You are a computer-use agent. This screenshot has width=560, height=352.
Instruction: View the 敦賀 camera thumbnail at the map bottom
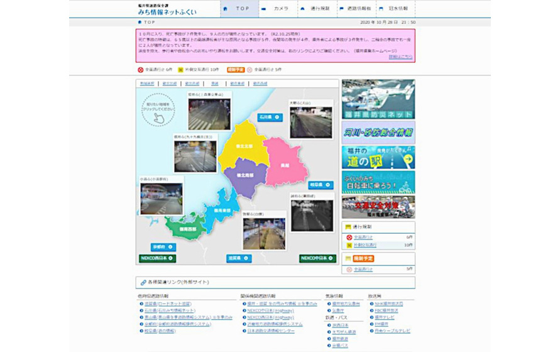(x=264, y=233)
